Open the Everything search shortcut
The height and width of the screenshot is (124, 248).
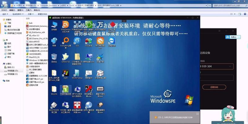click(x=66, y=43)
